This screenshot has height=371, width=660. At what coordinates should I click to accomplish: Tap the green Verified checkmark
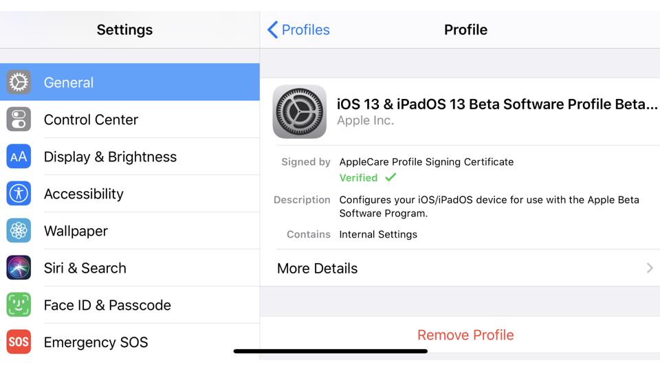pyautogui.click(x=390, y=177)
